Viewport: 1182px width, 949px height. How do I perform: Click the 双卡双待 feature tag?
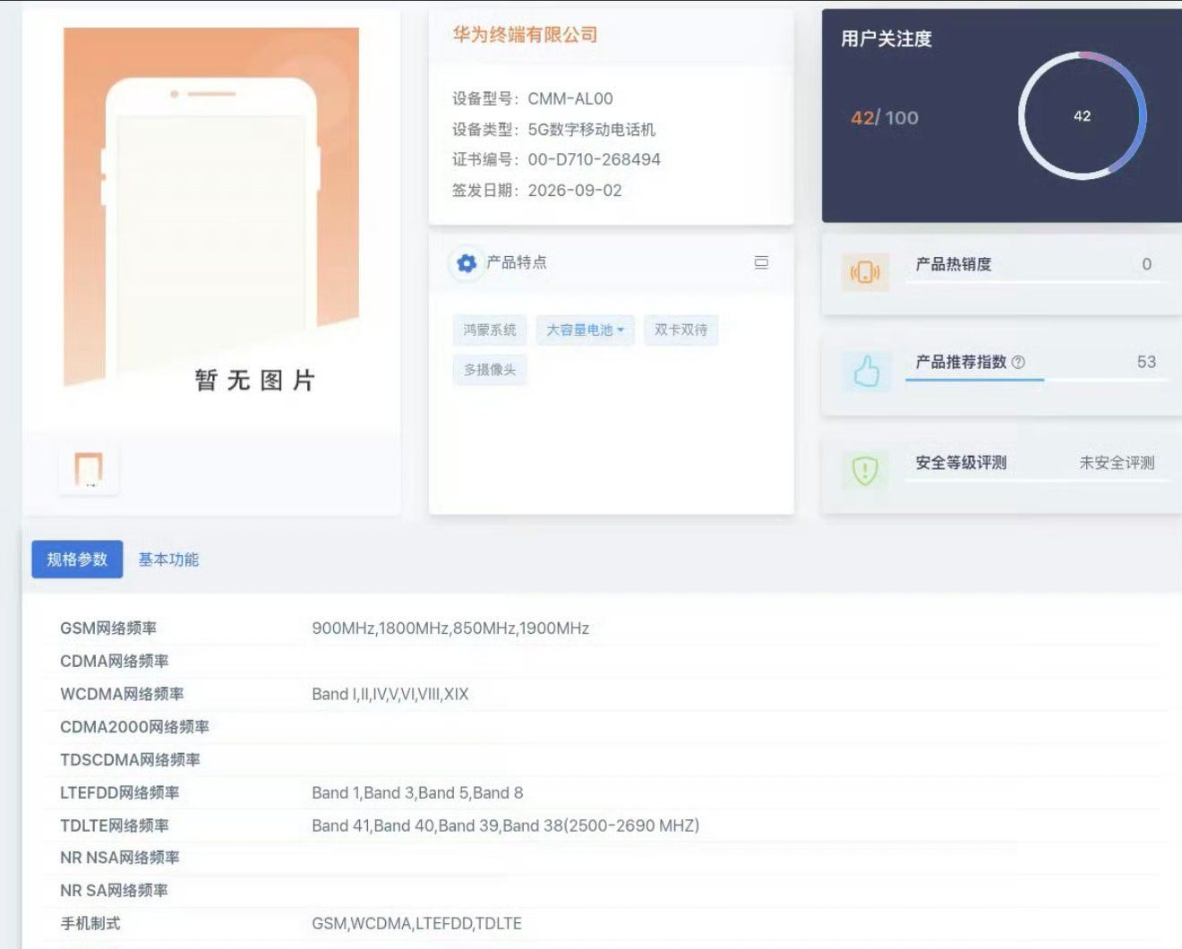681,330
